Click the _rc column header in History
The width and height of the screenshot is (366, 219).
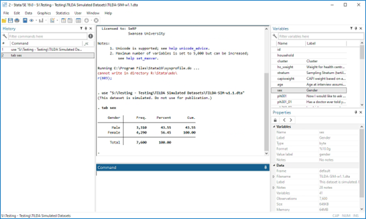[88, 43]
